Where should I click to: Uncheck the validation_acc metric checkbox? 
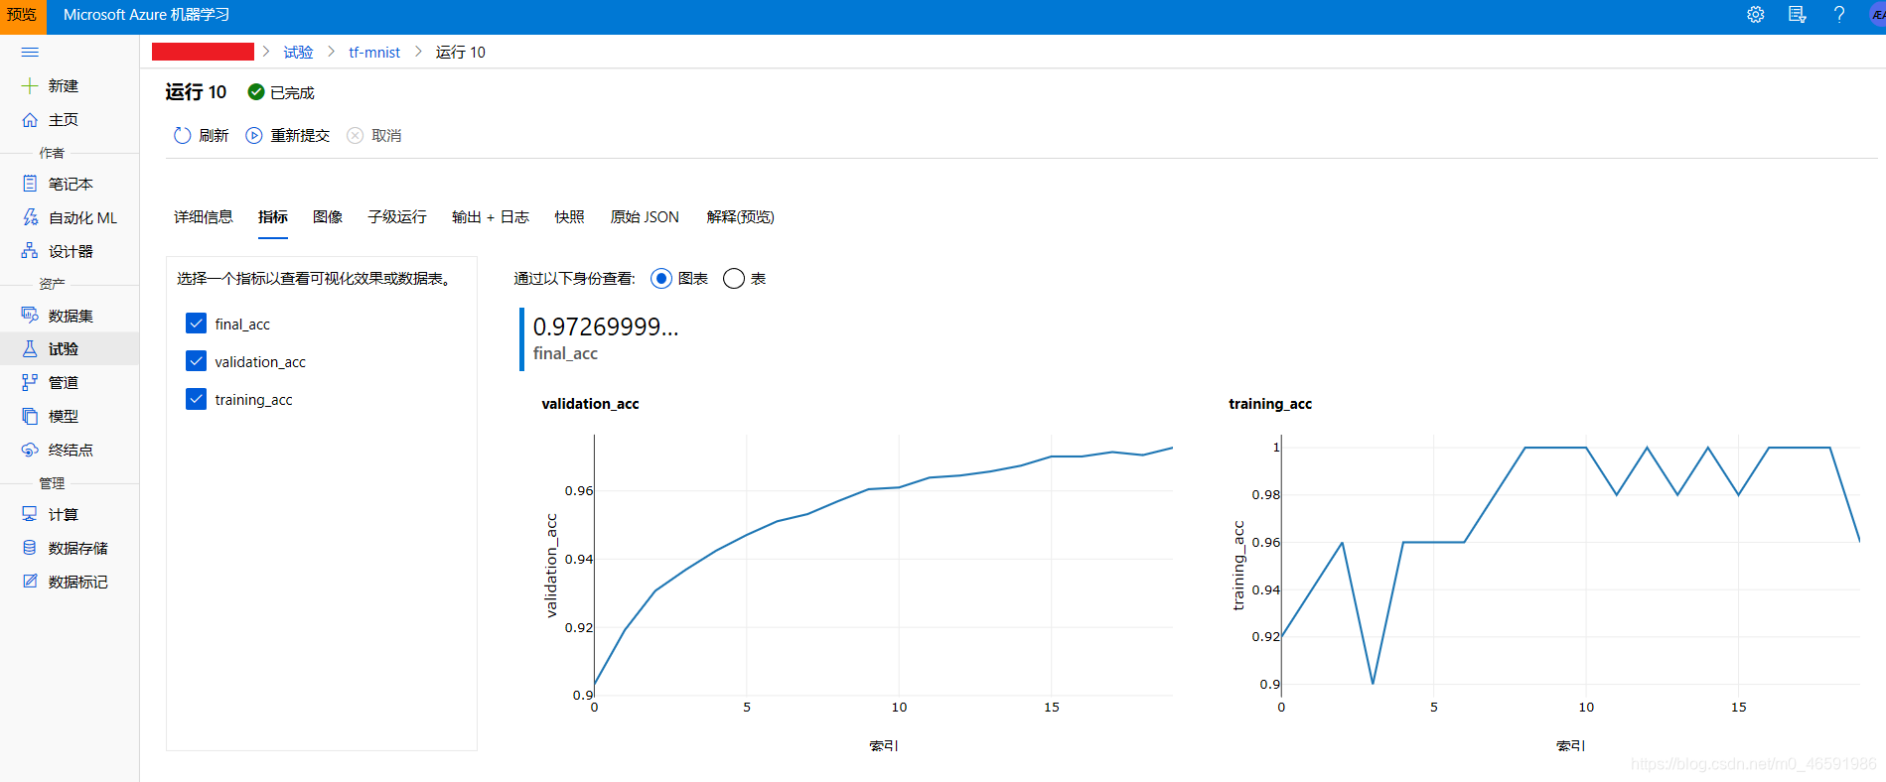[197, 361]
